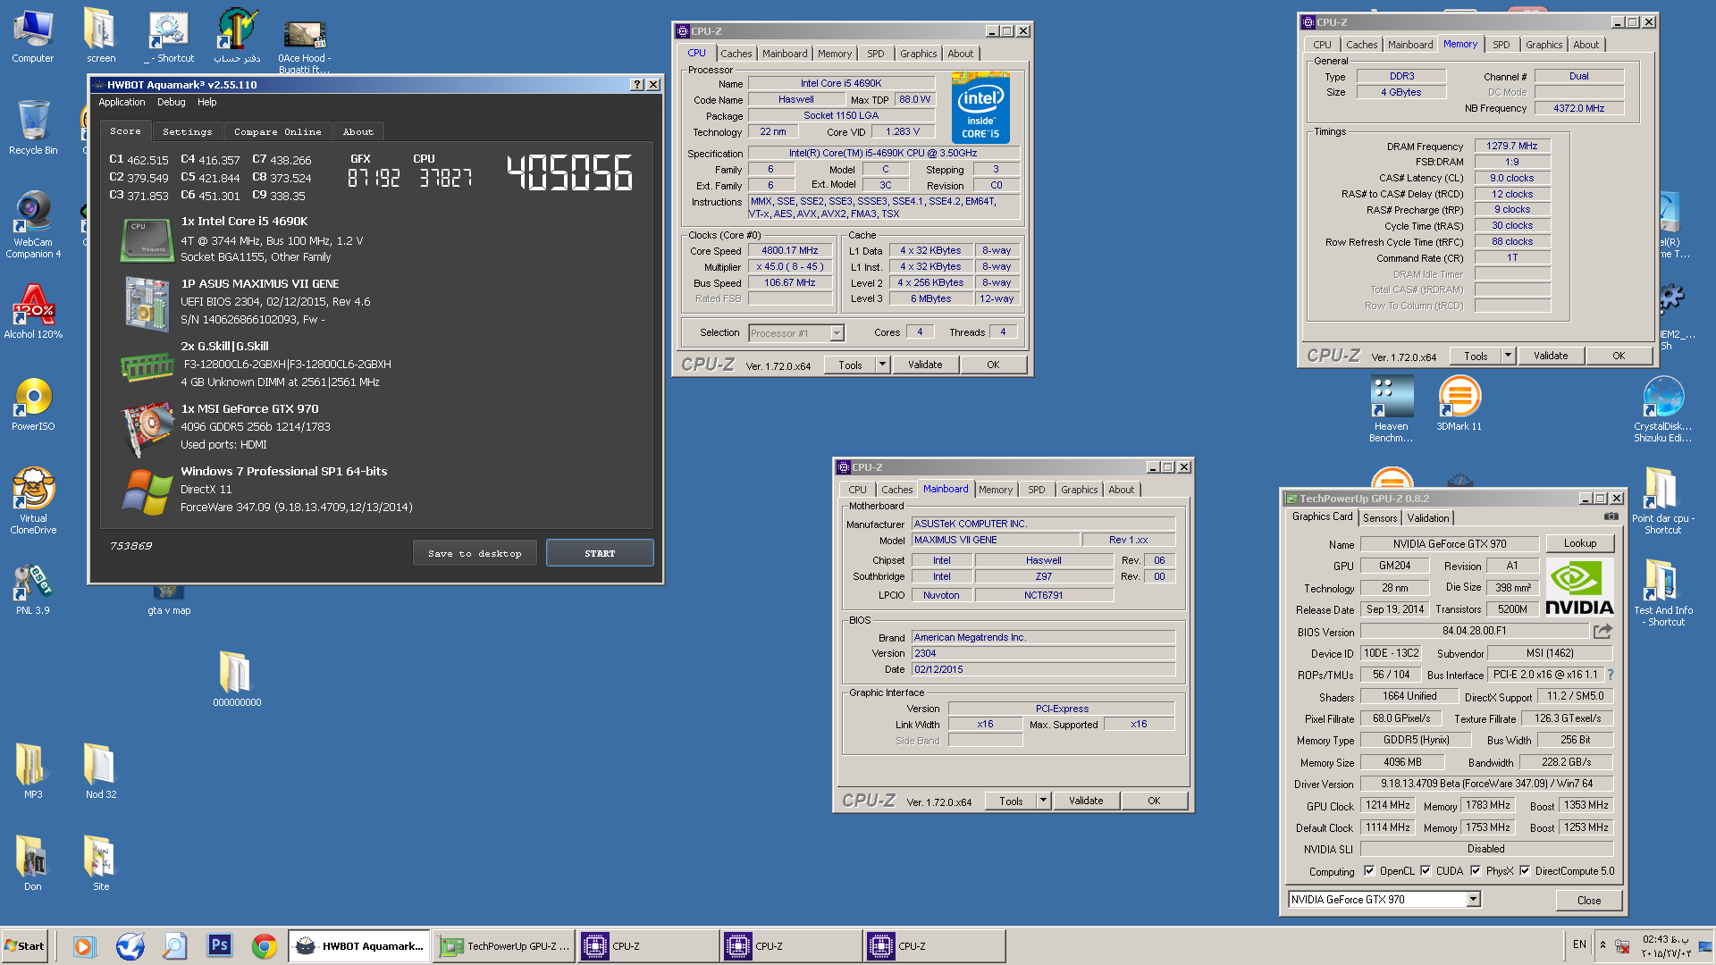Open the Application menu in Aquamark
This screenshot has height=965, width=1716.
pyautogui.click(x=122, y=103)
